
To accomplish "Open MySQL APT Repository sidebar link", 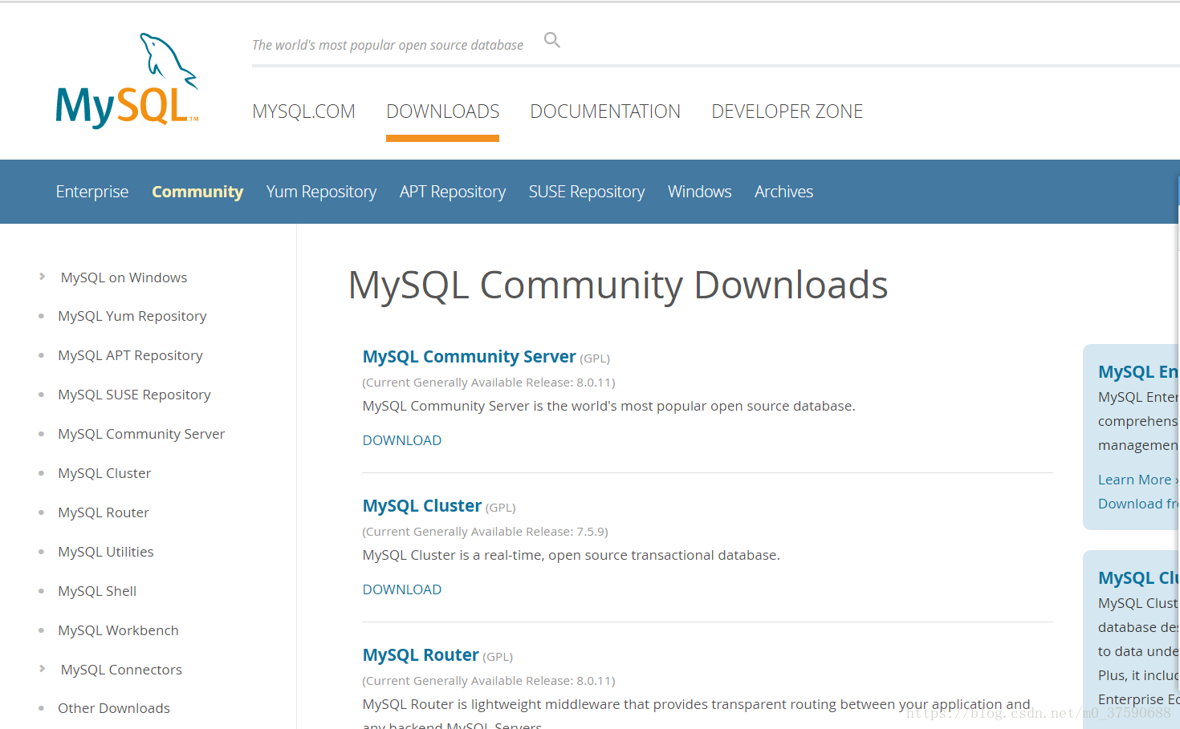I will pos(130,355).
